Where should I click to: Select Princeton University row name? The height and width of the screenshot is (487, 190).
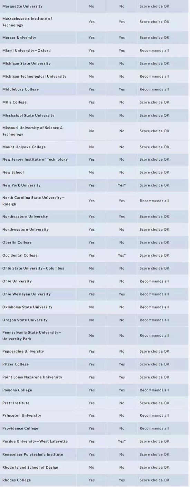pyautogui.click(x=22, y=415)
